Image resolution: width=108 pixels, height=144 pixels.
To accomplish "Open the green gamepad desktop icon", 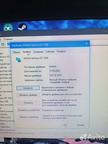I will pos(8,27).
